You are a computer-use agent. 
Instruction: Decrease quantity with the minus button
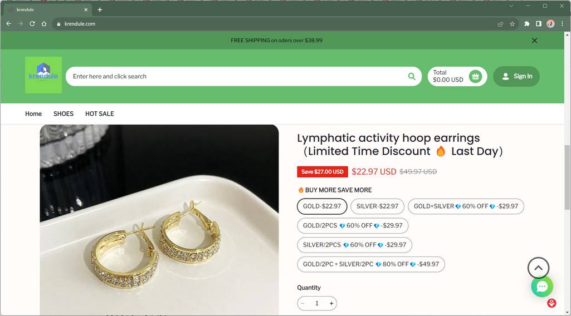302,303
